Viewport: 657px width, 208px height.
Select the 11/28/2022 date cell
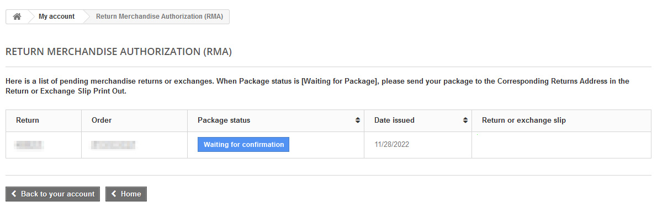point(392,145)
